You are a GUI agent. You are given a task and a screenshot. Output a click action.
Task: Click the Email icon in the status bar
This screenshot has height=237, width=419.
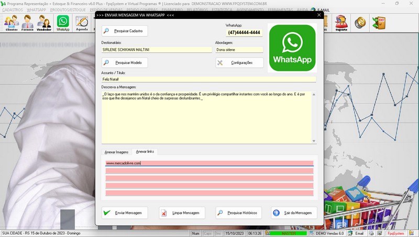(350, 233)
